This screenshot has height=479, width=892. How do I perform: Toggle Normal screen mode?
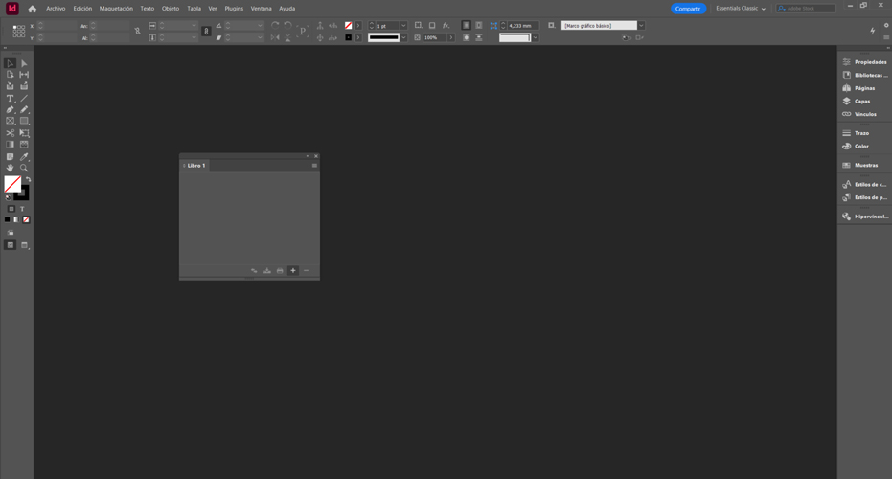[11, 245]
